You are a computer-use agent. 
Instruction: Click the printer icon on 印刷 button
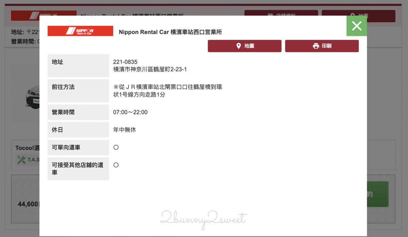point(316,46)
